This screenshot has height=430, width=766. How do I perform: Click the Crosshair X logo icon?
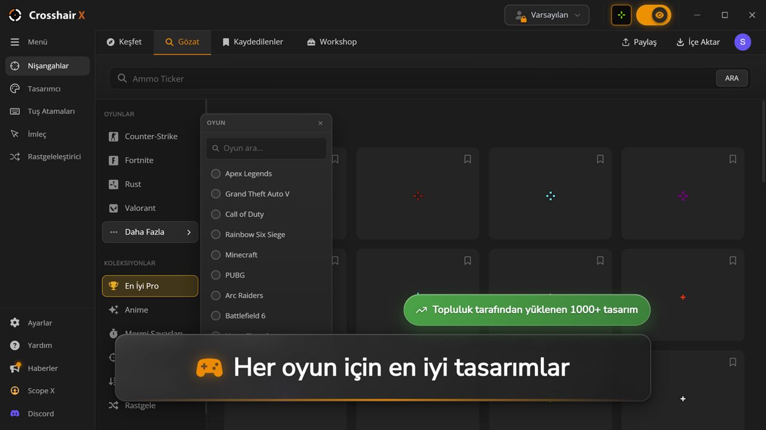click(x=15, y=15)
